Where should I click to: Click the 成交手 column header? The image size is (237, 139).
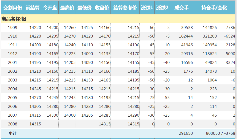tap(181, 8)
